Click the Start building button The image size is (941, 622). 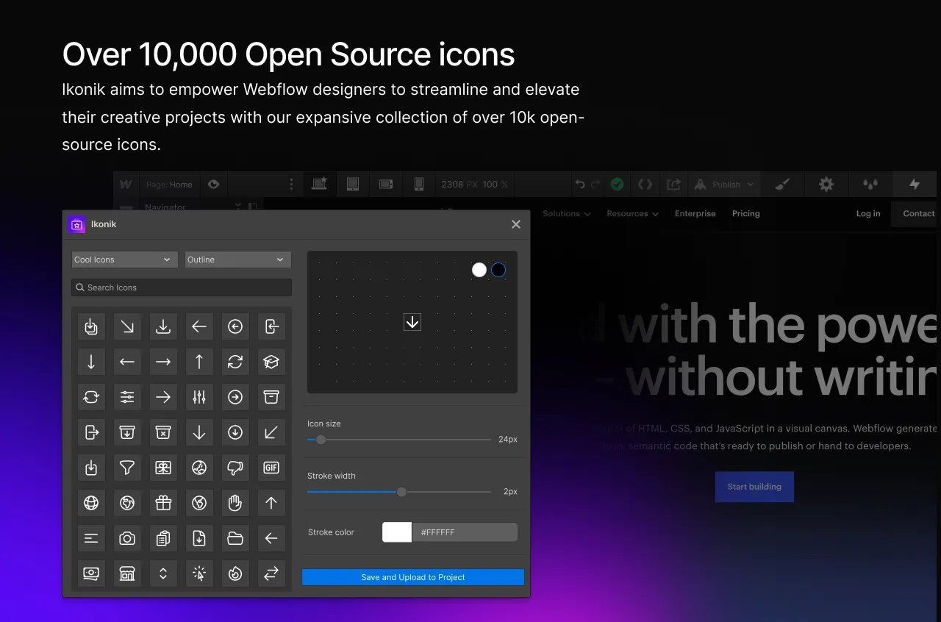(x=754, y=487)
